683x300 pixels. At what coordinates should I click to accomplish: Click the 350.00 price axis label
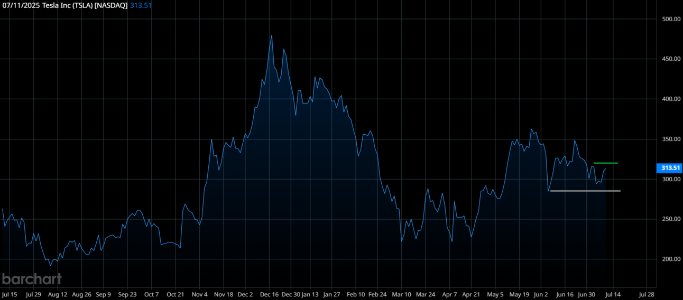(671, 139)
